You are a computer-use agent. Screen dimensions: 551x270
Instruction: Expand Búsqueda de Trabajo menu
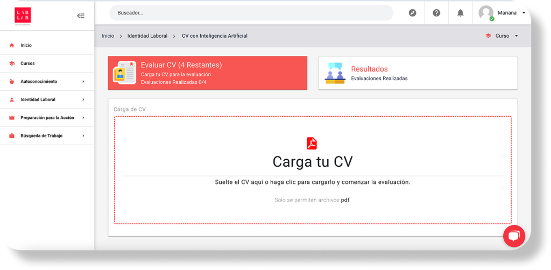(47, 136)
